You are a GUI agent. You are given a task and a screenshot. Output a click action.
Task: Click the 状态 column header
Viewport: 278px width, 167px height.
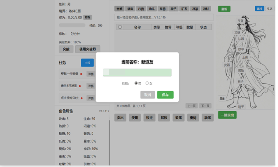(204, 27)
